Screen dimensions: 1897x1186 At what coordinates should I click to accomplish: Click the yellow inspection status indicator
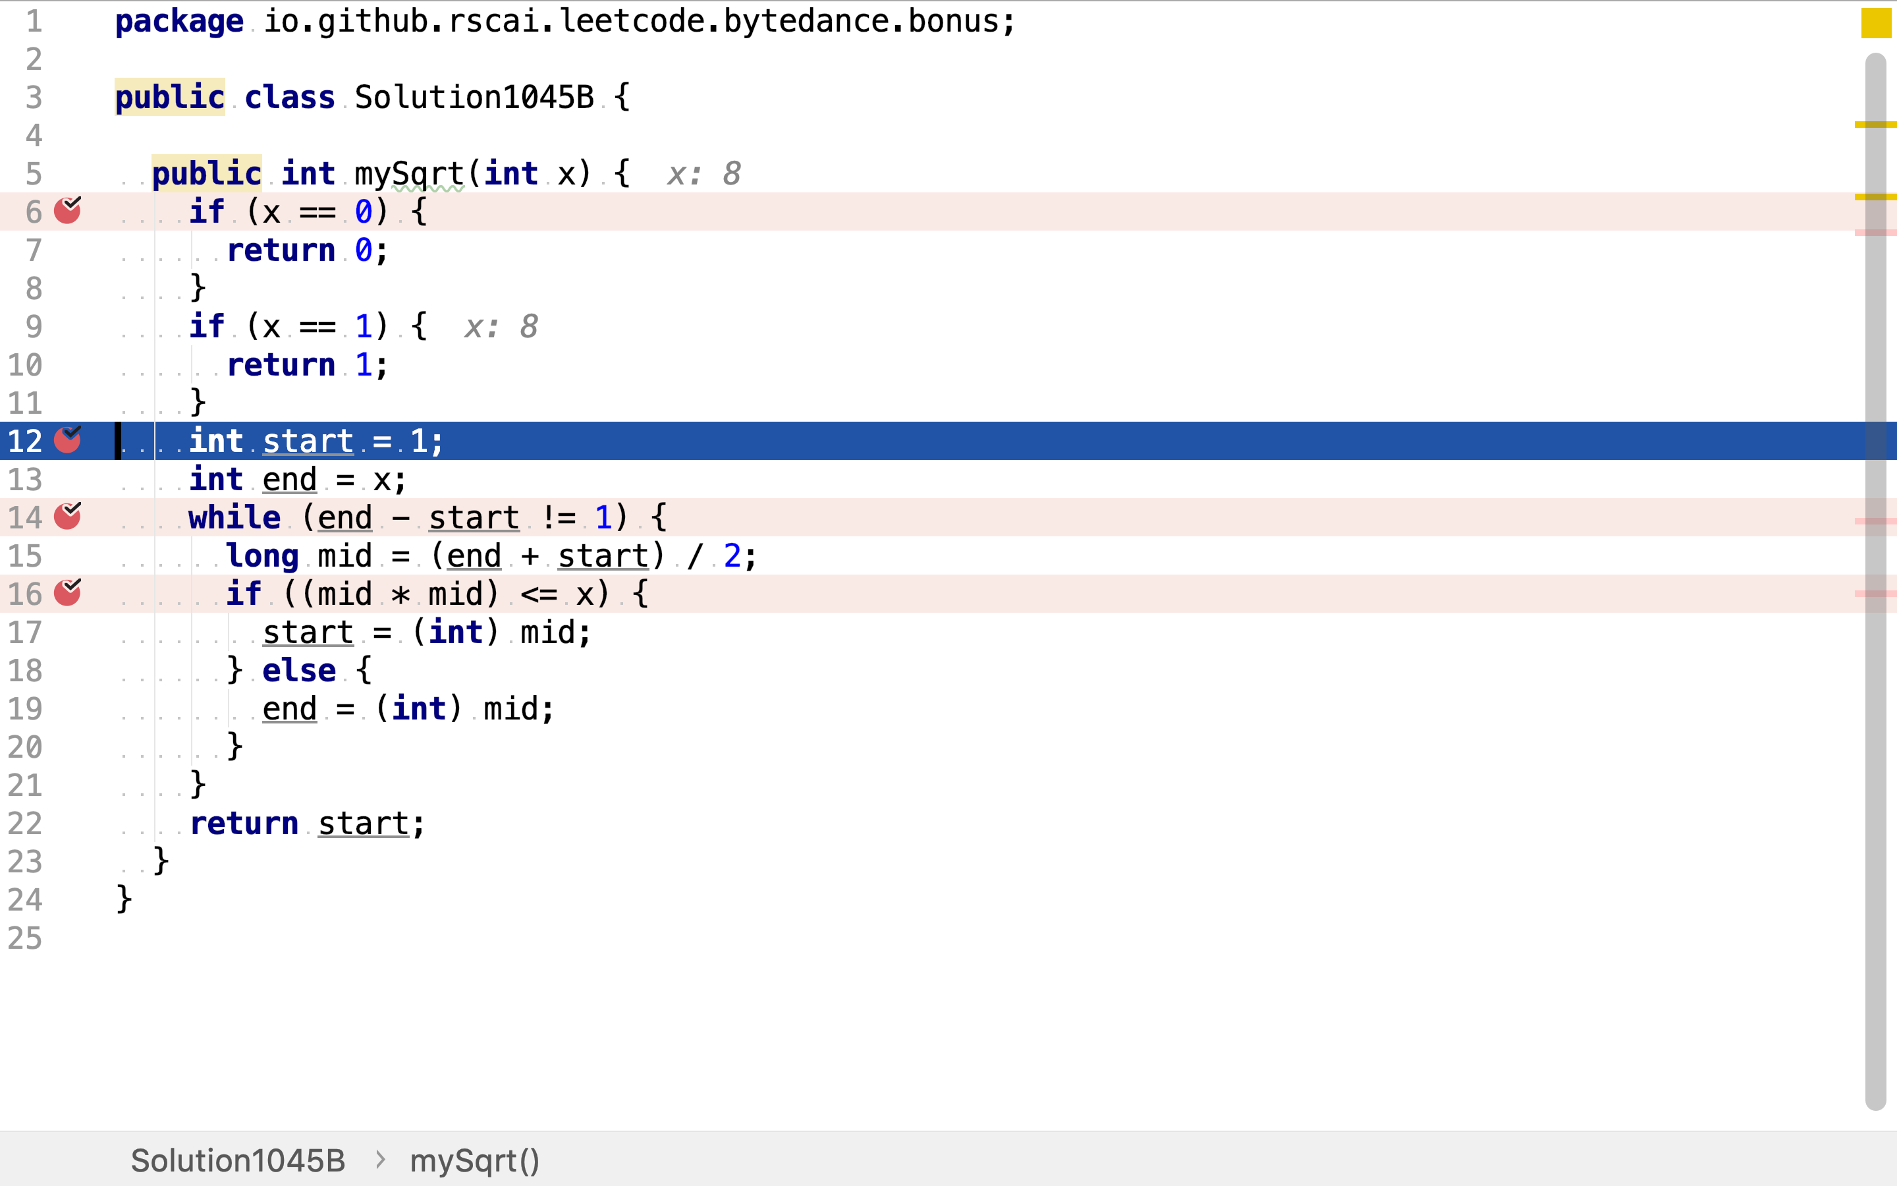pos(1876,23)
